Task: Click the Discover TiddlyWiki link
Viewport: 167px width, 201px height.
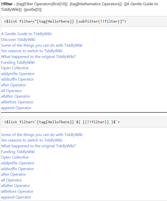Action: coord(18,40)
